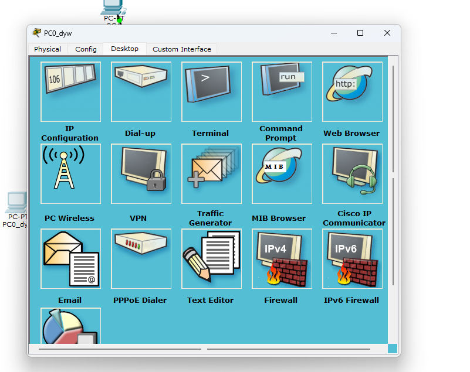Switch to the Config tab
The image size is (470, 372).
[86, 49]
